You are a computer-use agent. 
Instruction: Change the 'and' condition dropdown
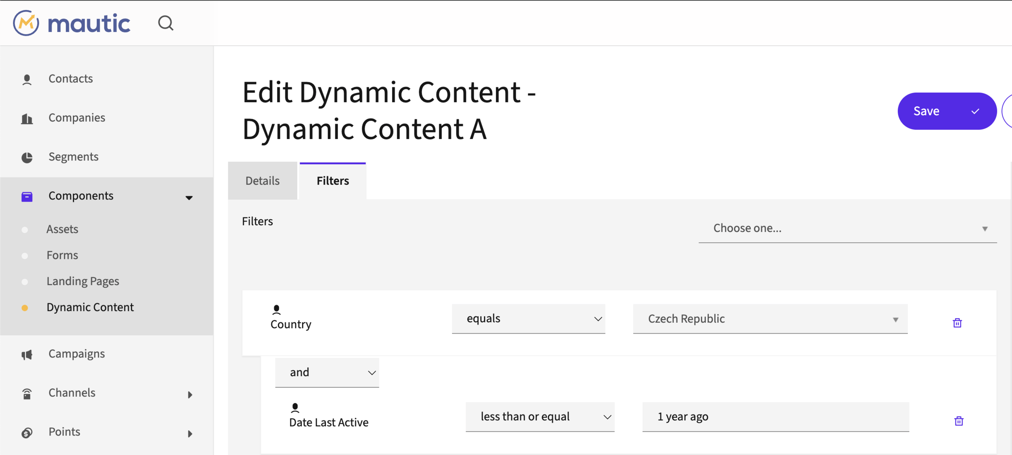327,372
